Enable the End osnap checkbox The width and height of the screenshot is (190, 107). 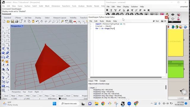pos(4,96)
